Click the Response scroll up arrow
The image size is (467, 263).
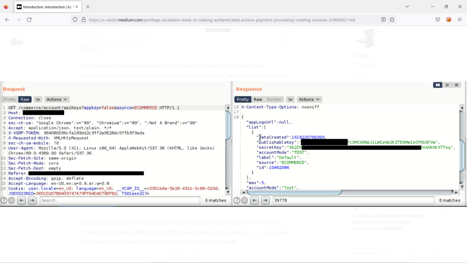[x=462, y=108]
